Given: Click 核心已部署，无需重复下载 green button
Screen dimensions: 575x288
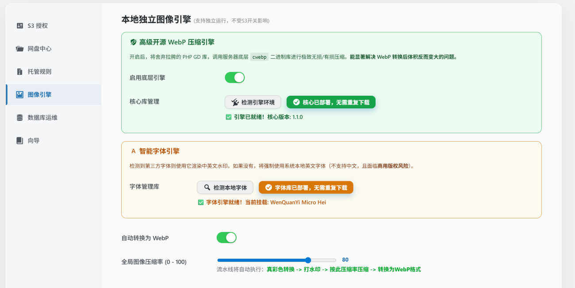Looking at the screenshot, I should (331, 102).
